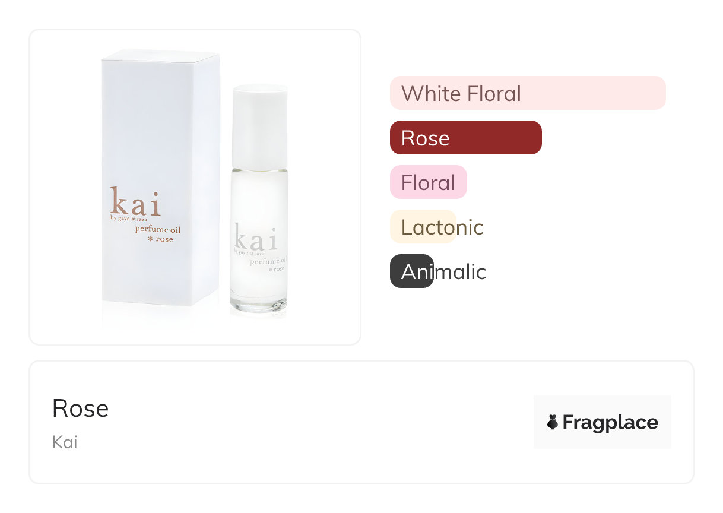Viewport: 723px width, 513px height.
Task: Click the dark Animalic accord bar
Action: tap(411, 271)
